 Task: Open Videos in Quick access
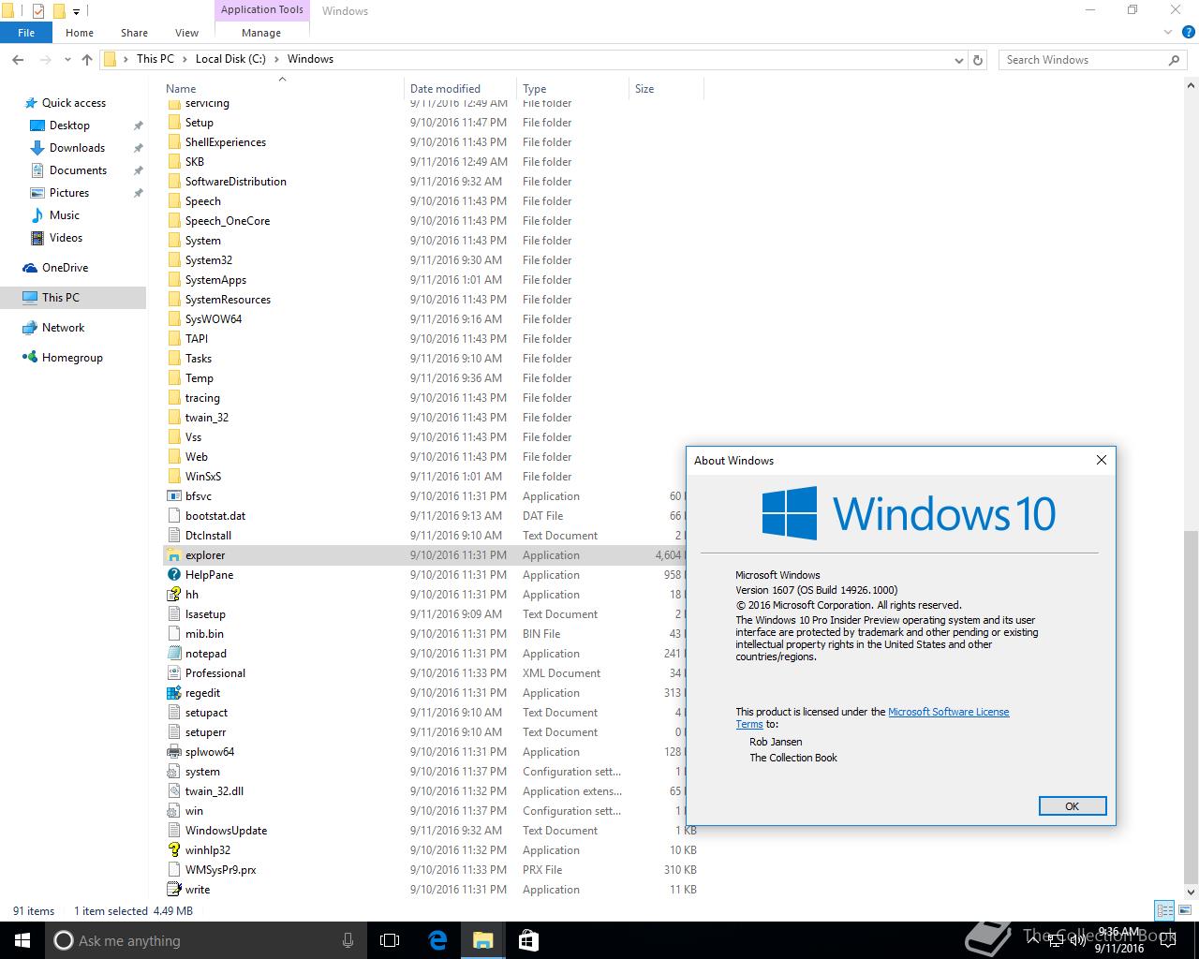(x=66, y=238)
